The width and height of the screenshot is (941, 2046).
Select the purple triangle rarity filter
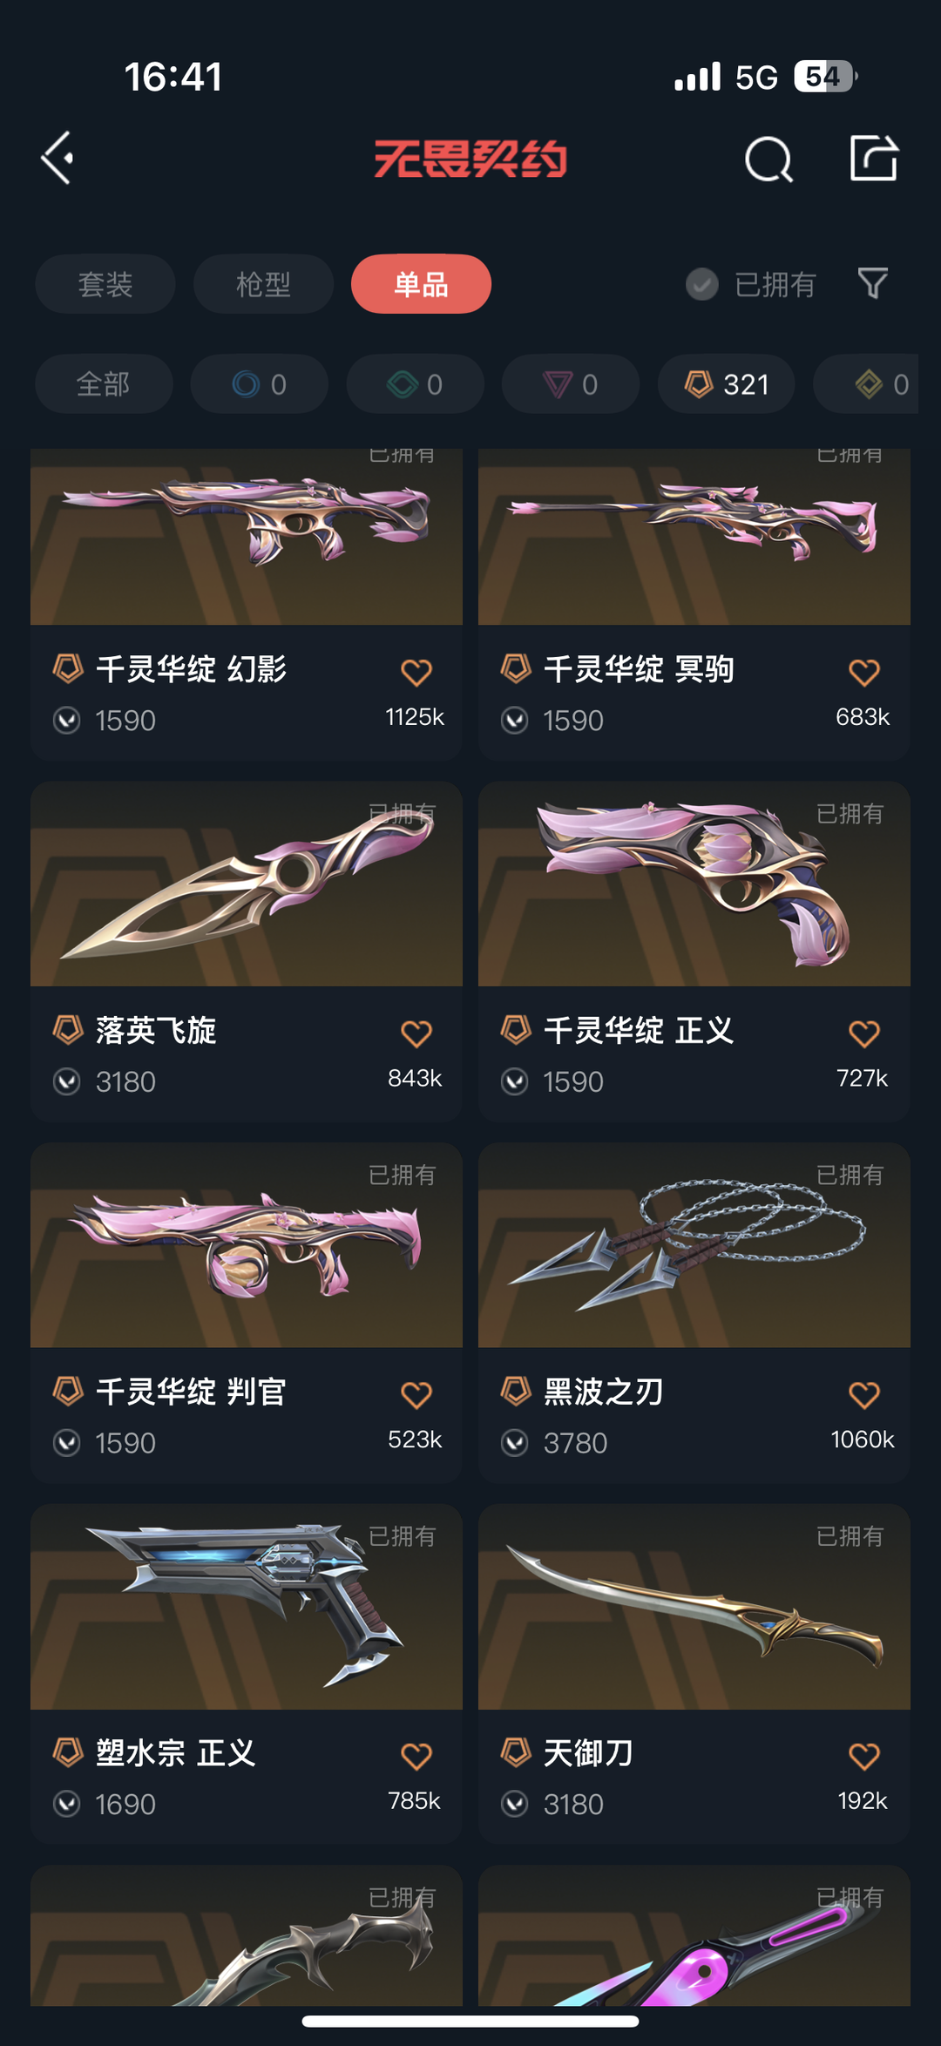[571, 384]
